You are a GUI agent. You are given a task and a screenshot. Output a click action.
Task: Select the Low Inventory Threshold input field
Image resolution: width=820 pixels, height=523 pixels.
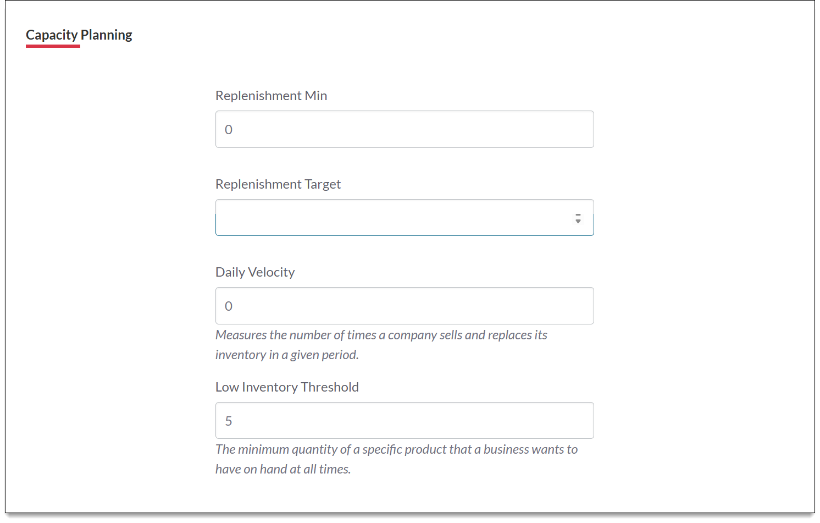[x=405, y=421]
